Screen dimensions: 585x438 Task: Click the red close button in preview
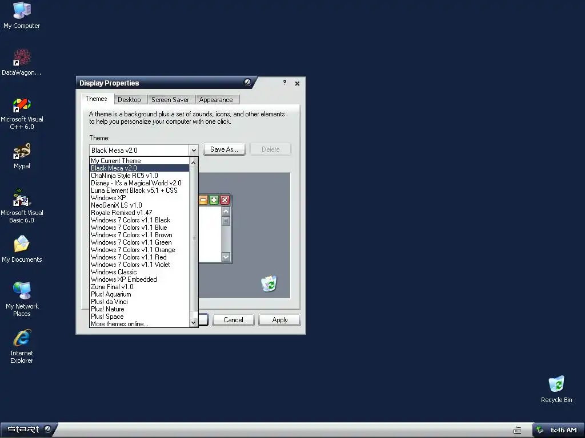(225, 200)
